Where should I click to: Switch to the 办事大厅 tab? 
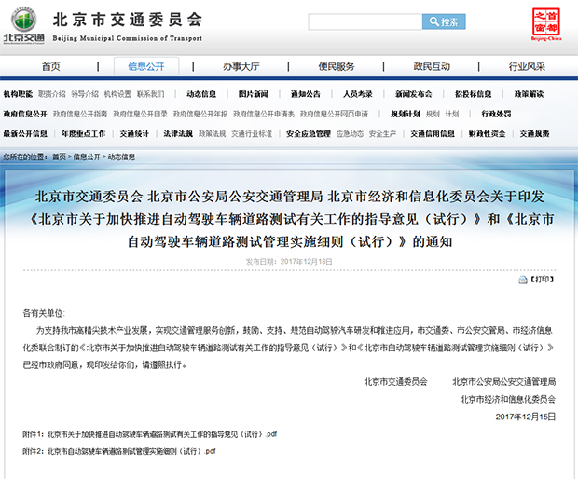241,67
